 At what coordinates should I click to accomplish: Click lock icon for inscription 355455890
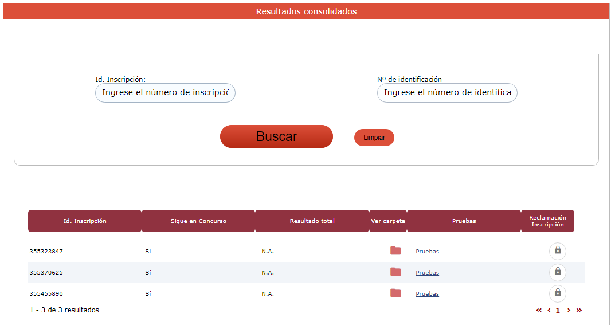tap(557, 293)
